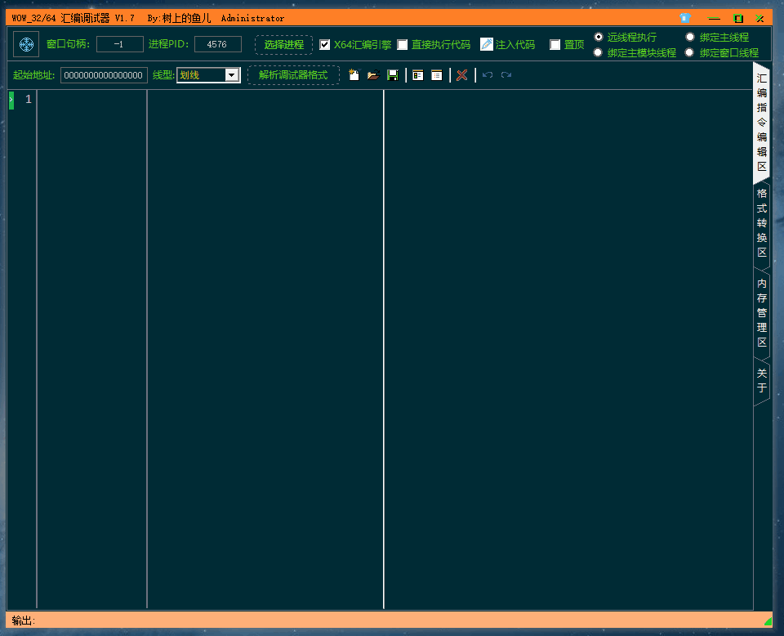This screenshot has height=636, width=784.
Task: Click the 选择进程 button
Action: 283,44
